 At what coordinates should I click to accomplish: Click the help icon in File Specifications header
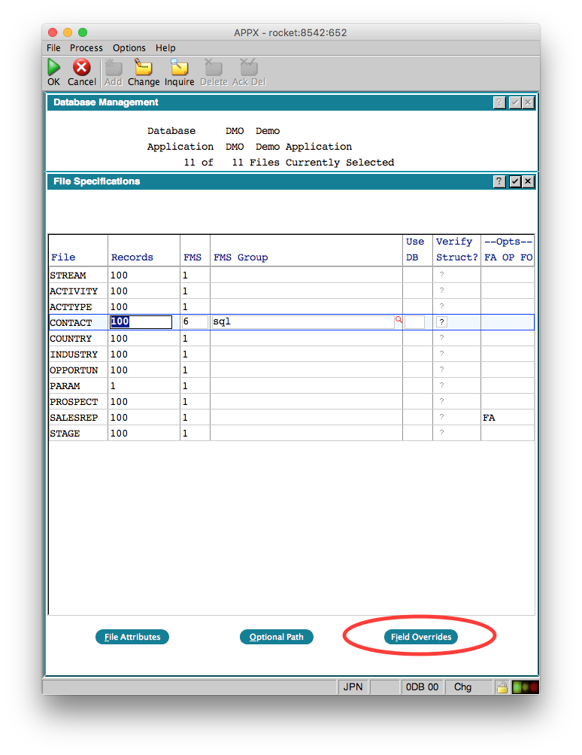tap(500, 181)
